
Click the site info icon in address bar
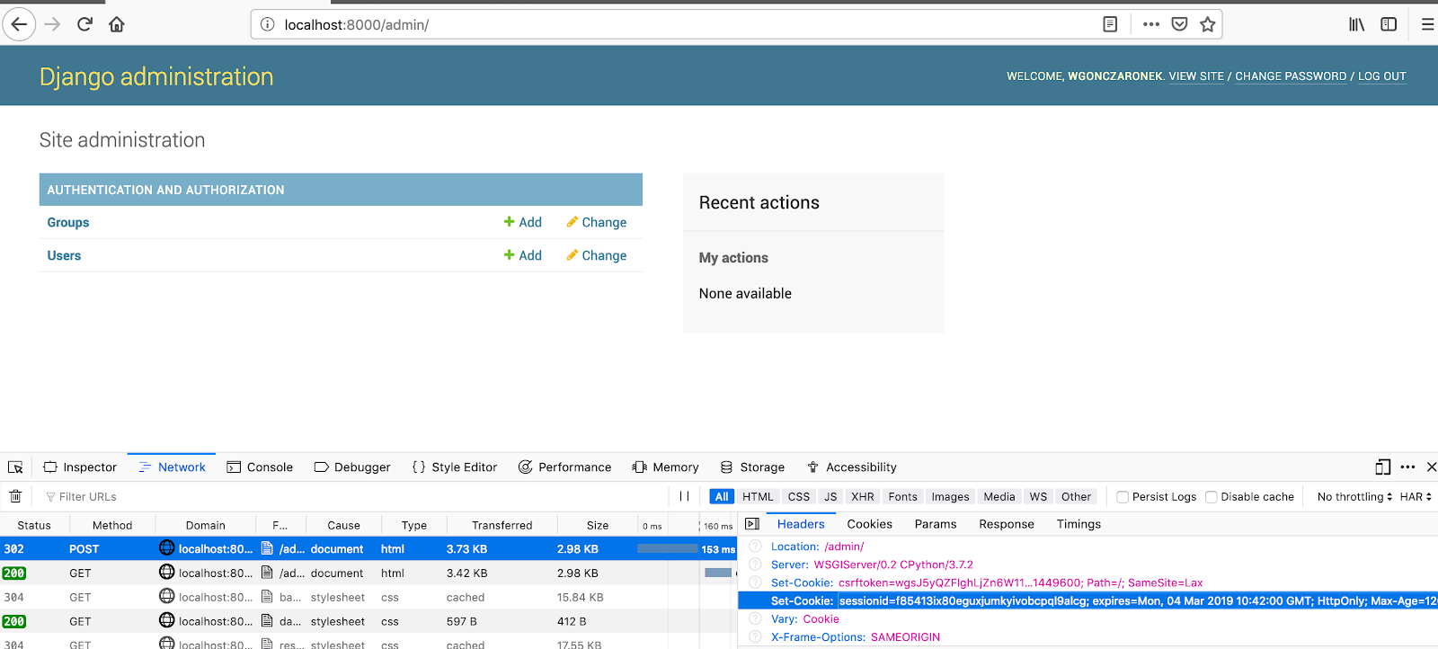point(267,24)
